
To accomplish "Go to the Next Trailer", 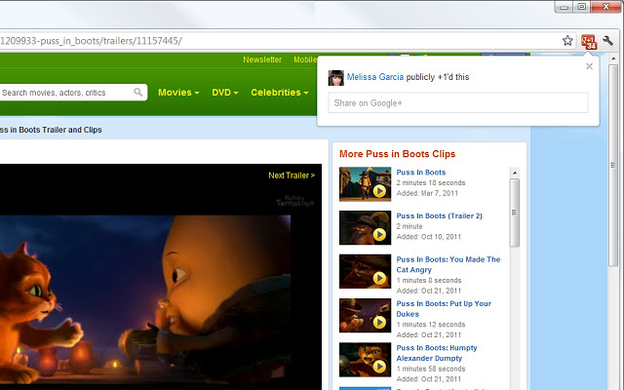I will coord(292,175).
